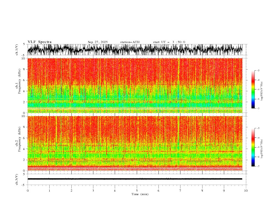Click the ch.2 PSD color scale bar

click(x=253, y=147)
